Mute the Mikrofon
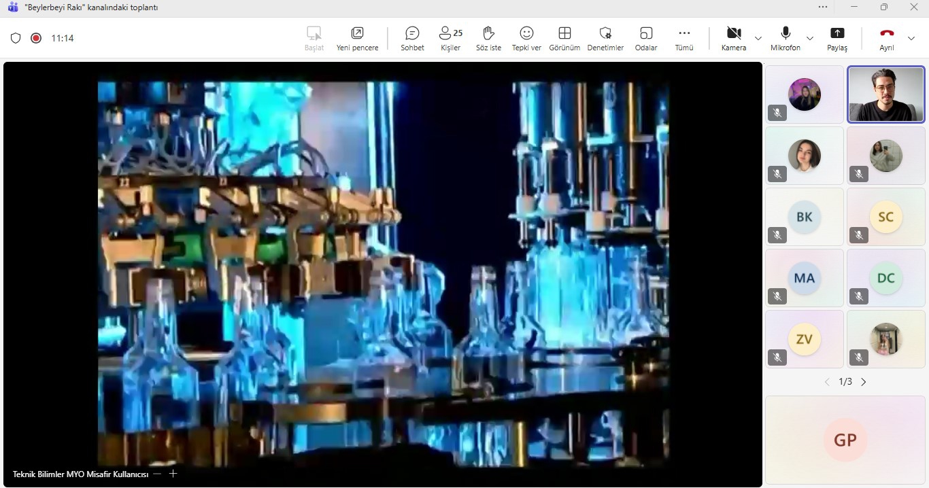 tap(785, 38)
